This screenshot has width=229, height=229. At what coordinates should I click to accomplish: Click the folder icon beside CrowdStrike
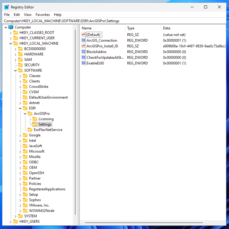25,87
